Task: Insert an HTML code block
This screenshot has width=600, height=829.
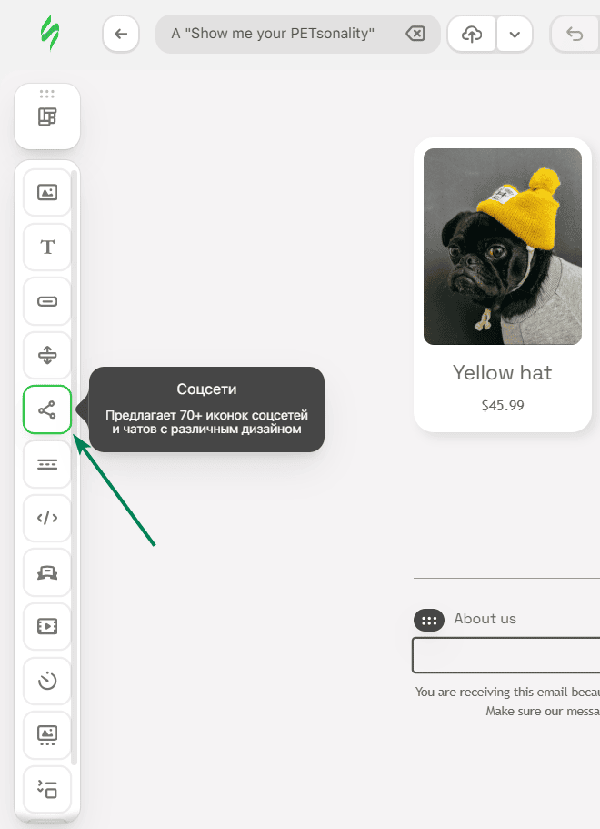Action: 47,518
